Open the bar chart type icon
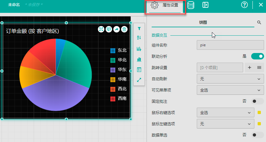266x142 pixels. point(139,59)
